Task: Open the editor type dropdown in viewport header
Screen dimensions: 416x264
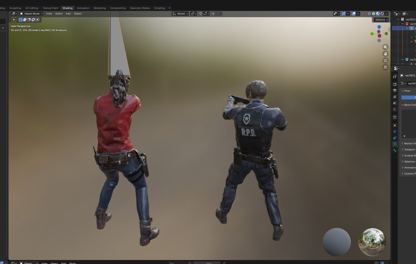Action: [14, 14]
